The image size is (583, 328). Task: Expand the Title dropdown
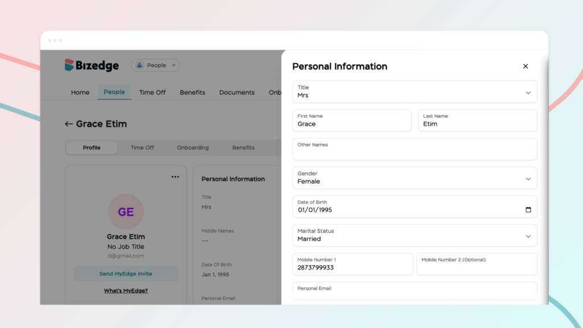[528, 92]
